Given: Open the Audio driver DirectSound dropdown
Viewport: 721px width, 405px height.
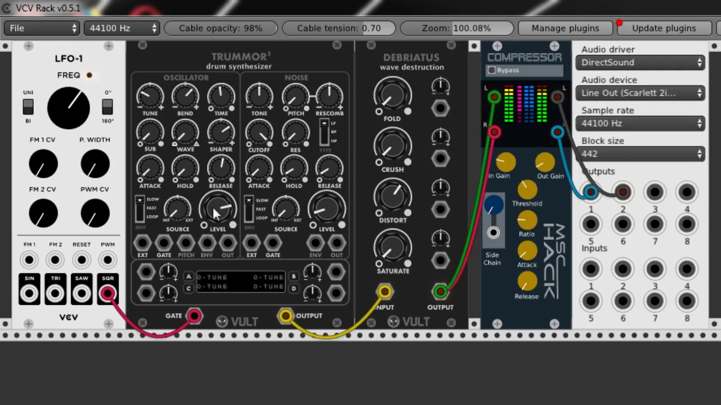Looking at the screenshot, I should 640,62.
